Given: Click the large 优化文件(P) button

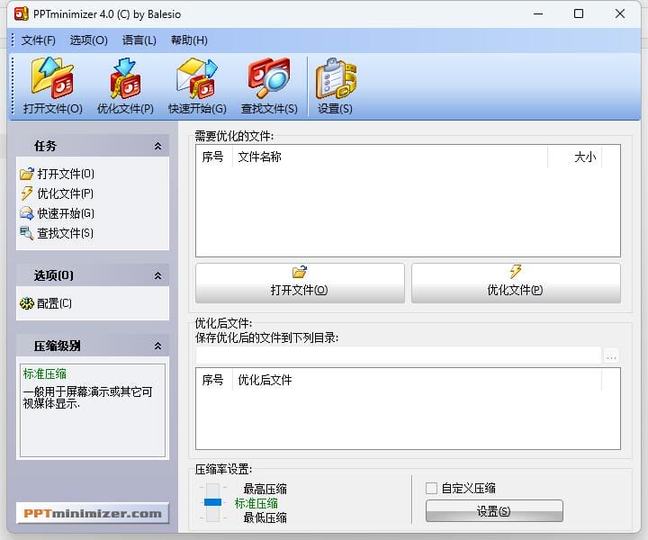Looking at the screenshot, I should (516, 283).
